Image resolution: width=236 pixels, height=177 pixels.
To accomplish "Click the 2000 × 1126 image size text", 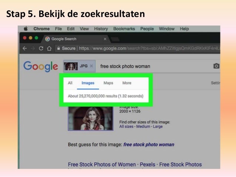I will pyautogui.click(x=130, y=111).
